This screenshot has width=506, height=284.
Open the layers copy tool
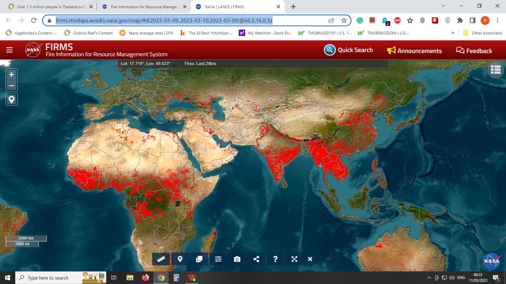[x=199, y=259]
